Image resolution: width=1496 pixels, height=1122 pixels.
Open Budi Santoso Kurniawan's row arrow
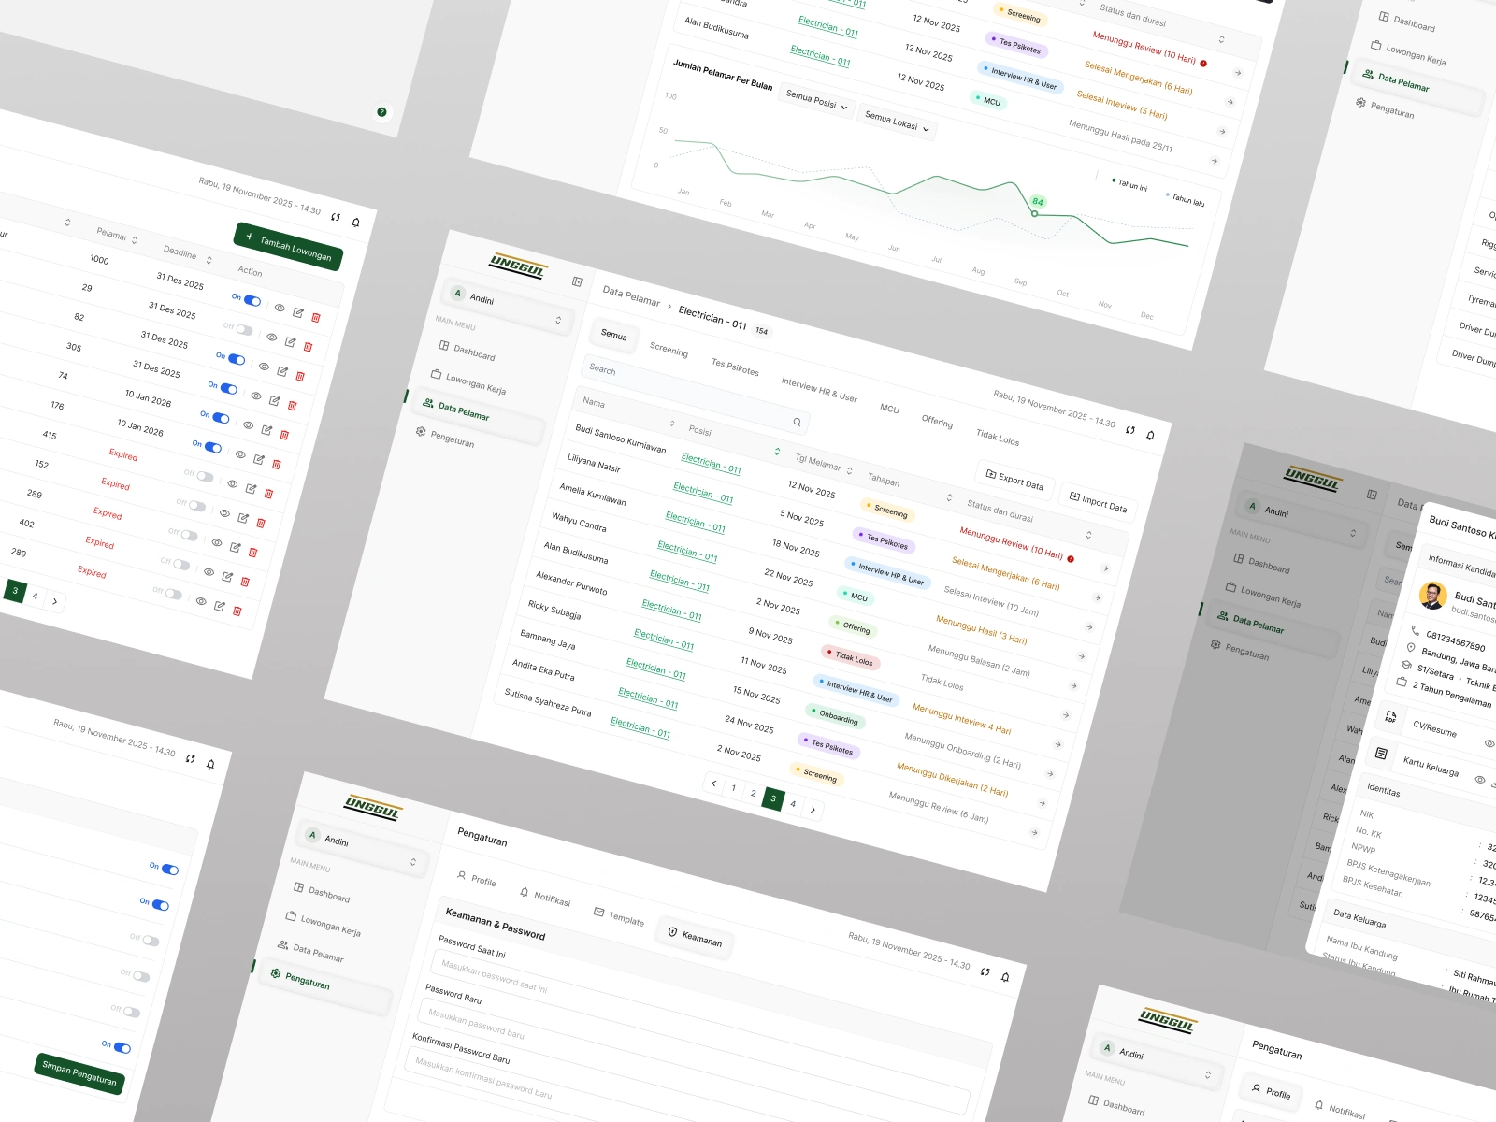click(1105, 568)
